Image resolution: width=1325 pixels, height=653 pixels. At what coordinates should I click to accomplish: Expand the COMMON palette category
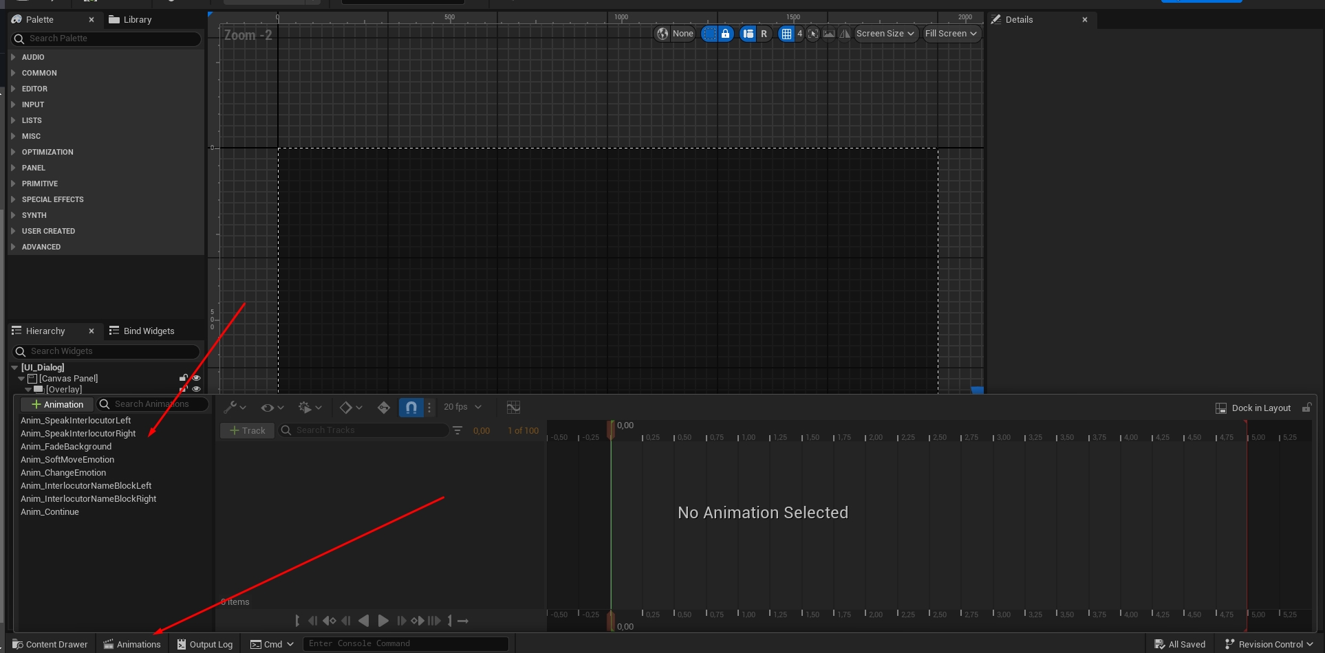click(x=39, y=73)
